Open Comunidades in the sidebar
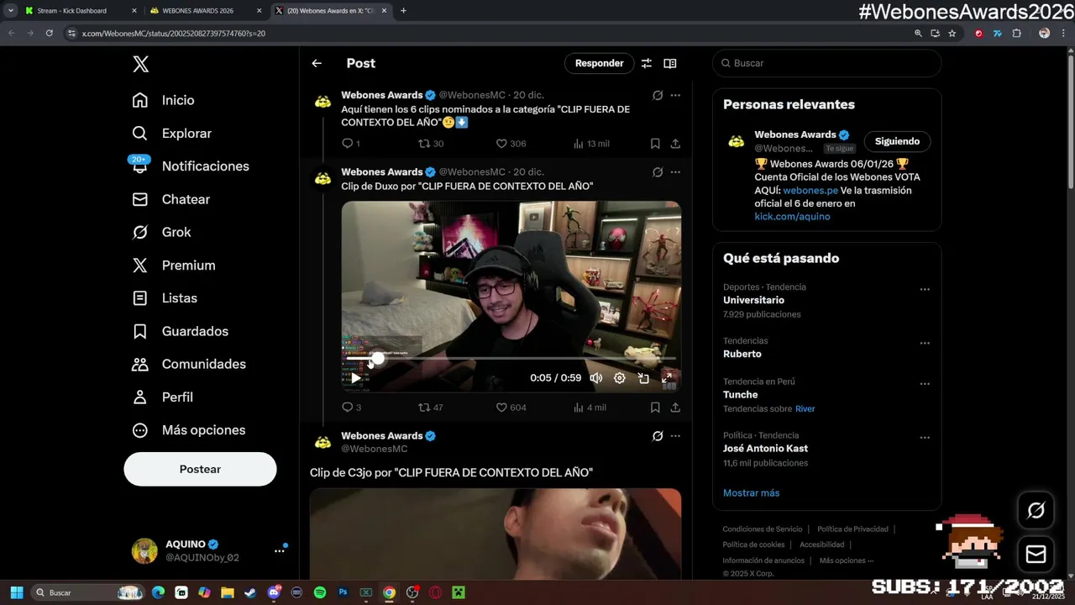 pos(189,364)
